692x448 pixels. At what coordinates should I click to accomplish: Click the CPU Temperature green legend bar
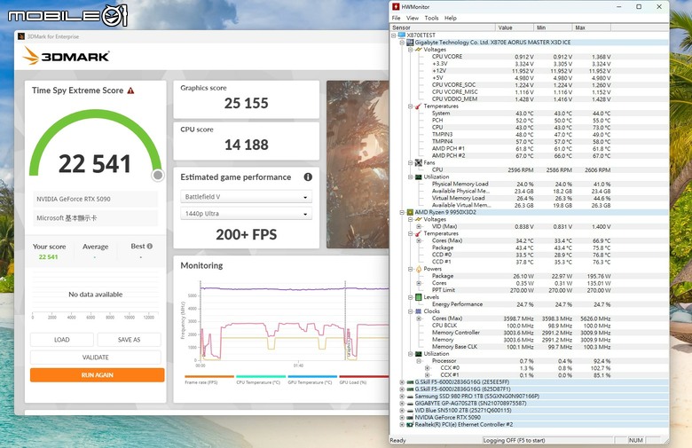coord(261,376)
